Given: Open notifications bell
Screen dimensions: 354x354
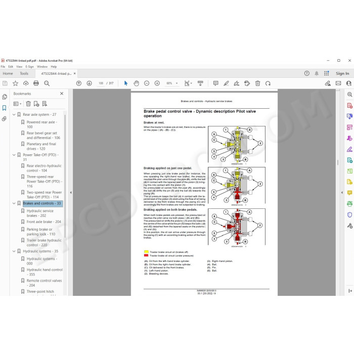Looking at the screenshot, I should tap(317, 73).
